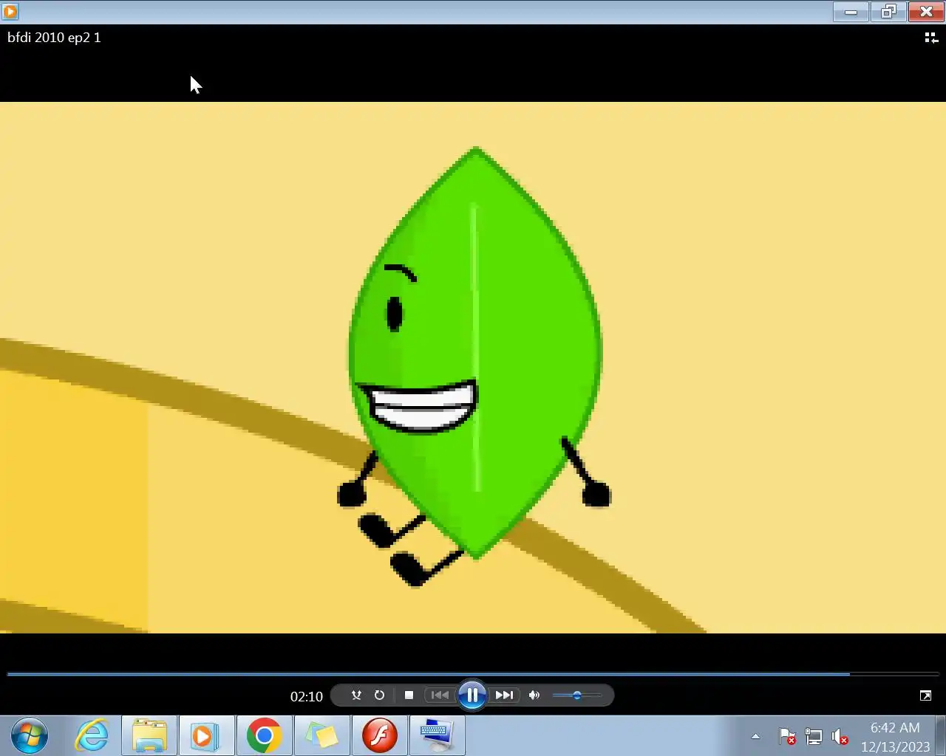This screenshot has width=946, height=756.
Task: Turn shuffle on in the player controls
Action: click(x=356, y=695)
